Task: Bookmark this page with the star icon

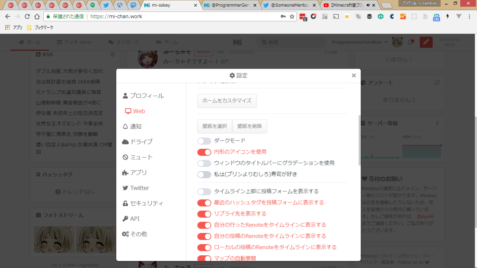Action: coord(292,16)
